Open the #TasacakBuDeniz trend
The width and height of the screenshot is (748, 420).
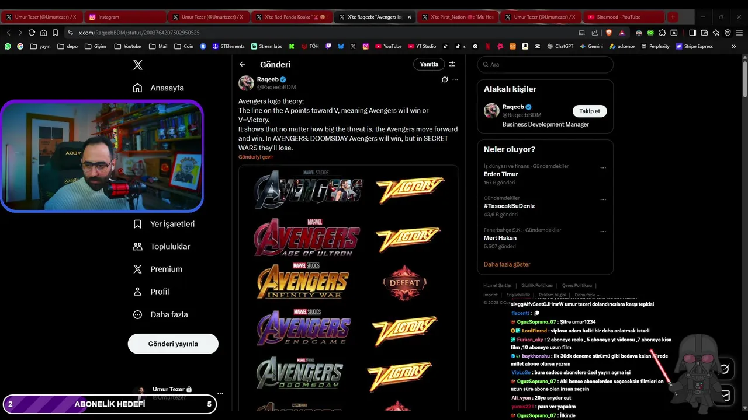(x=509, y=206)
